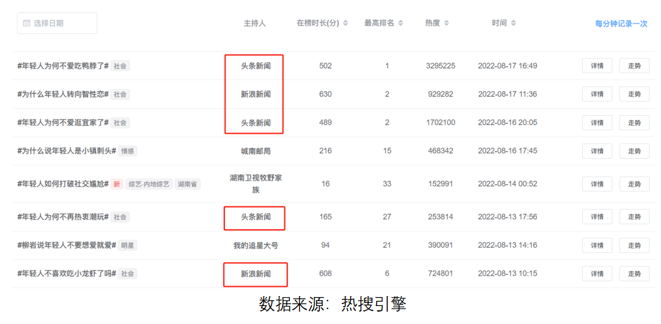Open 详情 for #为什么说年轻人是小镇刺头#

tap(597, 151)
